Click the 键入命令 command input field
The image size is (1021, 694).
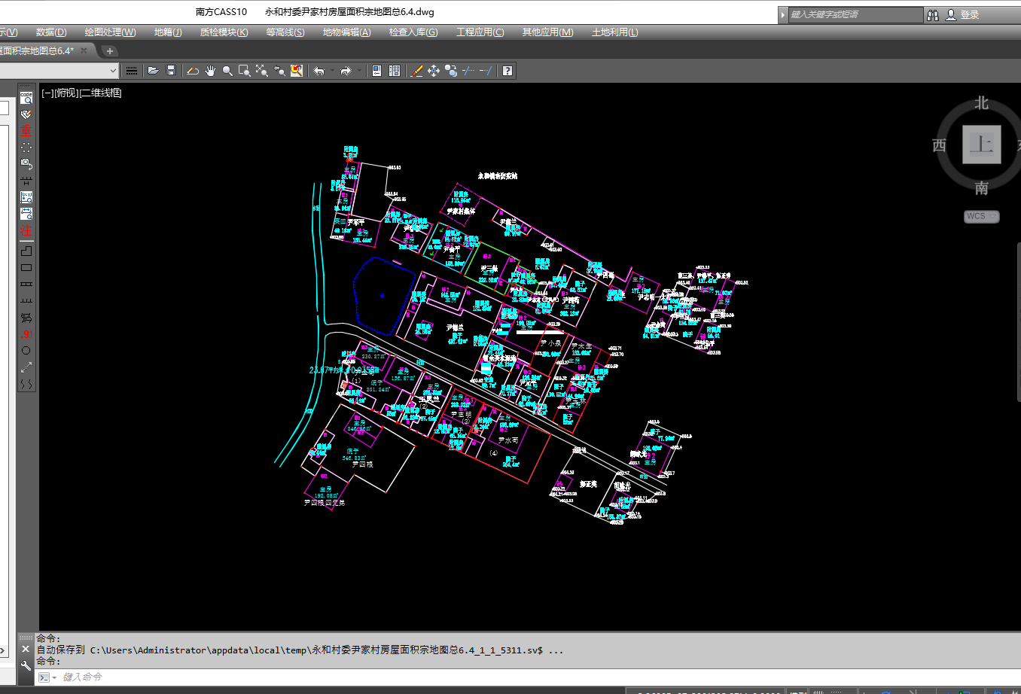[x=301, y=677]
